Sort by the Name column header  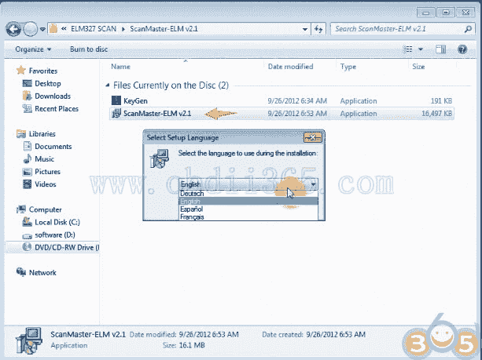[x=120, y=67]
